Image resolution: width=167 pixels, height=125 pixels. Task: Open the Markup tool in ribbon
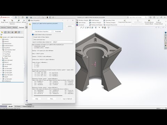click(x=24, y=21)
